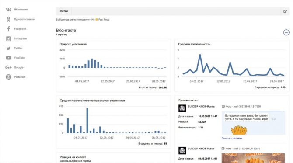
Task: Select the Google+ icon
Action: [x=8, y=67]
